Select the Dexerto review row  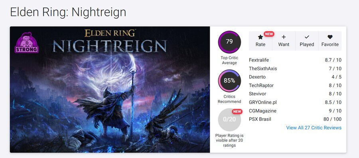tap(295, 77)
